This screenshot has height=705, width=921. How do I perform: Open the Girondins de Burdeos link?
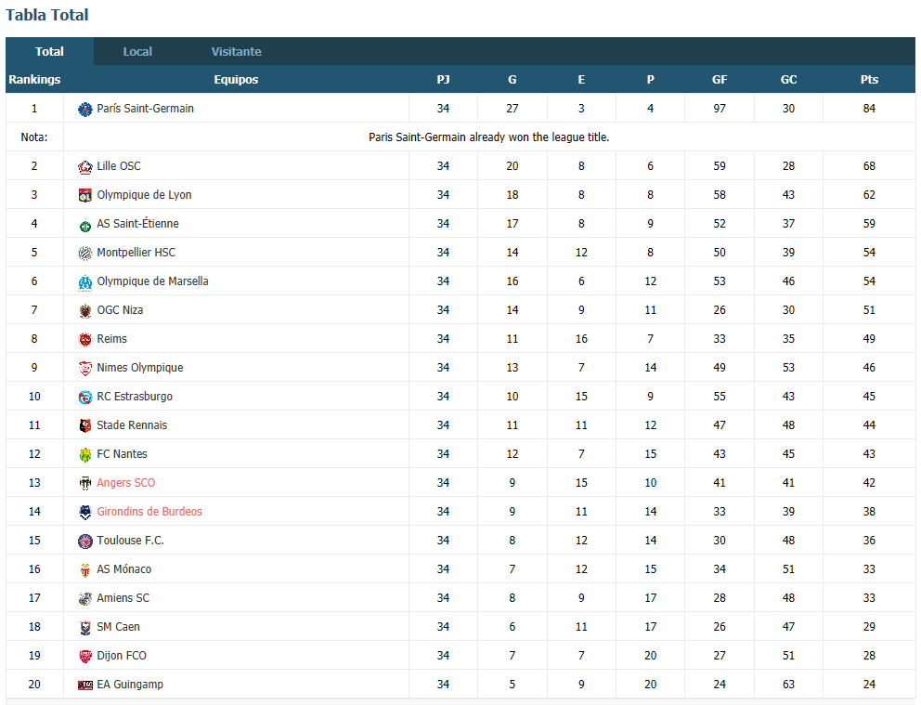point(149,512)
